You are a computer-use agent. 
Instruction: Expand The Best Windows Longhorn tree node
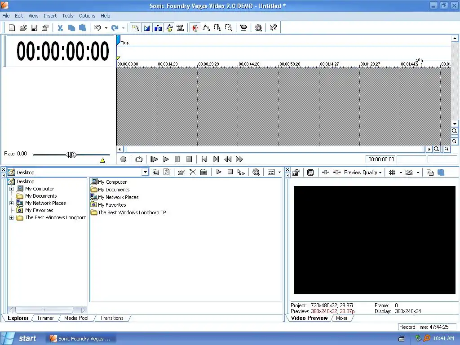click(11, 218)
